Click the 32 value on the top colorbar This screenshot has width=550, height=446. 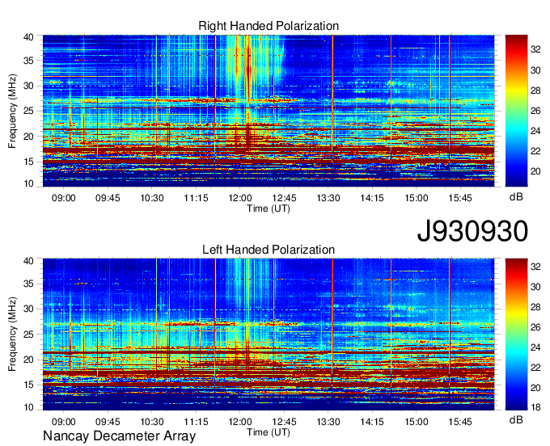[535, 49]
